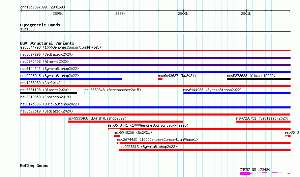Viewport: 300px width, 177px height.
Task: Click the nsv6528751 (Sedlazeck2020) label
Action: coord(262,118)
